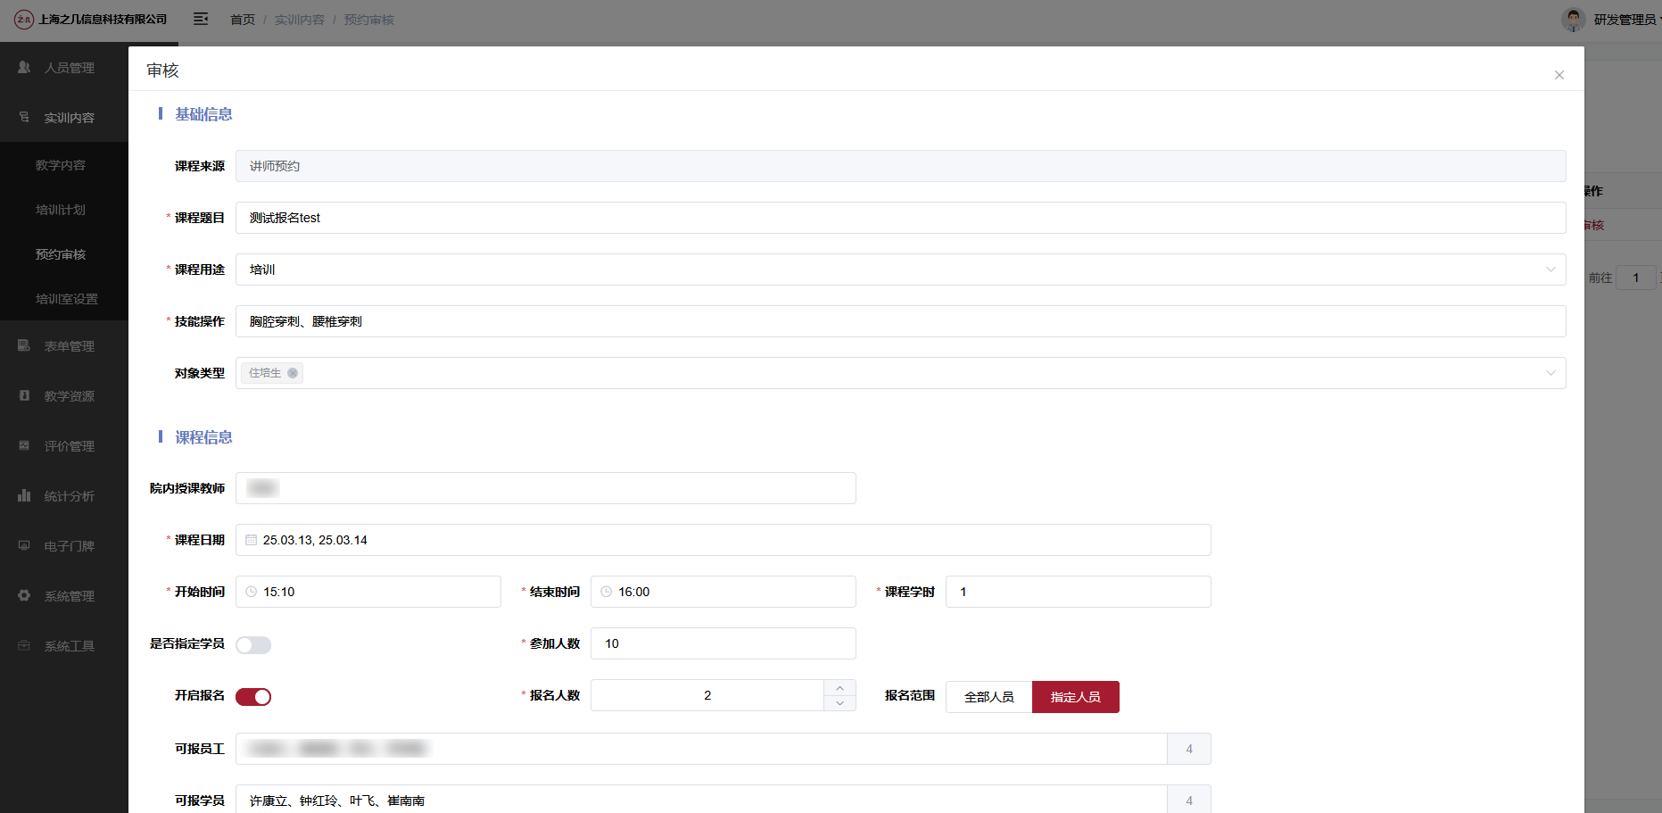The image size is (1662, 813).
Task: Open the 电子门牌 menu
Action: coord(64,545)
